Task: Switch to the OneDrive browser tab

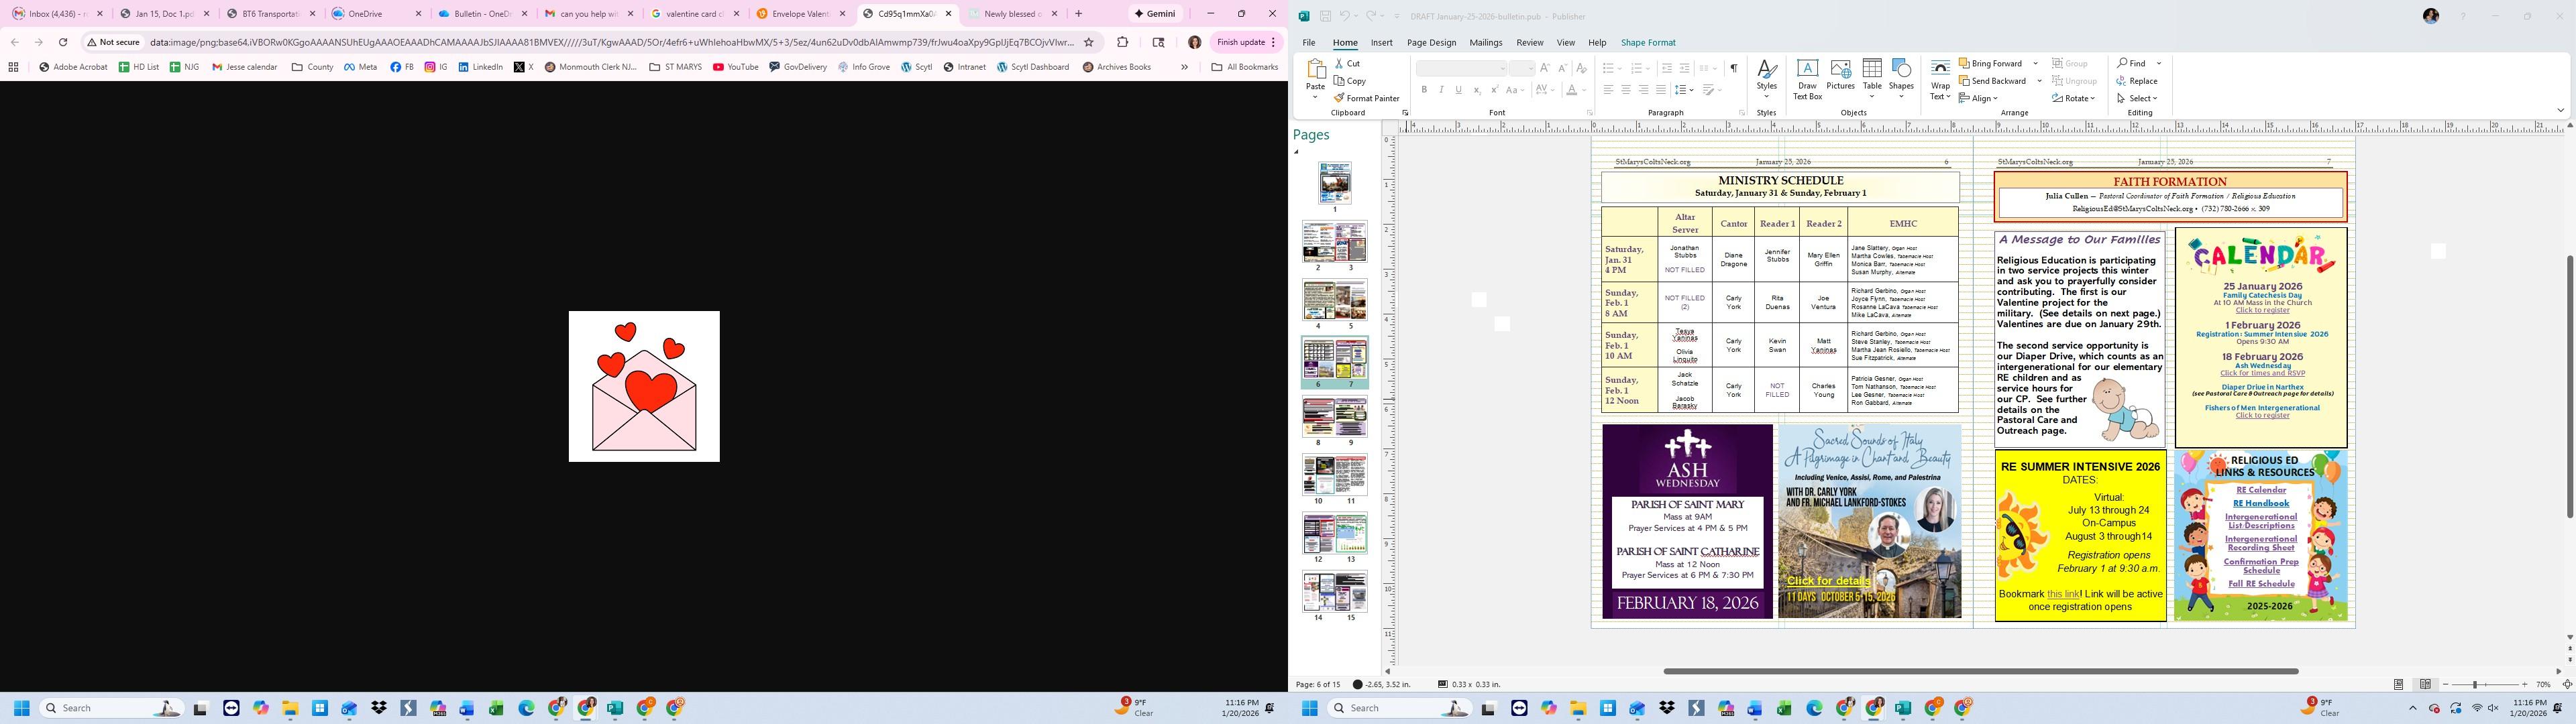Action: tap(376, 14)
